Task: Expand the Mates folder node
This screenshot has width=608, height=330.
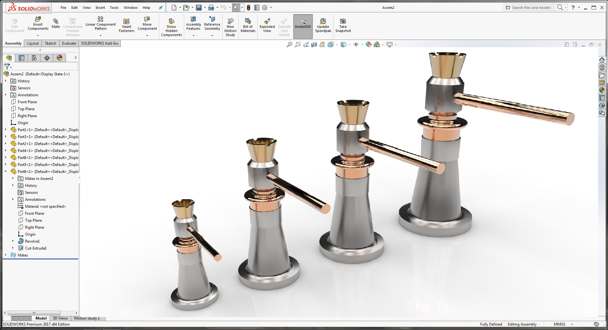Action: pyautogui.click(x=6, y=255)
